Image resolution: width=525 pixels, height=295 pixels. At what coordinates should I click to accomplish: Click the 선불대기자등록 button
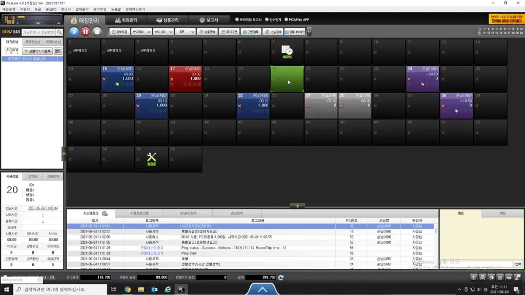pos(37,51)
